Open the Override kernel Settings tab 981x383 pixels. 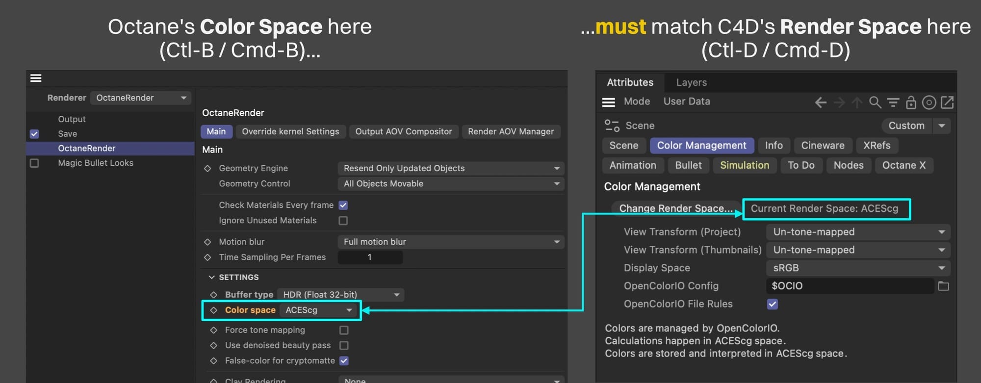[290, 131]
